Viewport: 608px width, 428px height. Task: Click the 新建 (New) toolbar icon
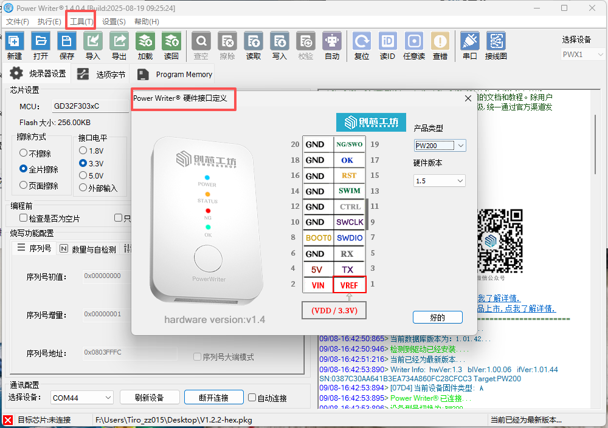click(15, 41)
